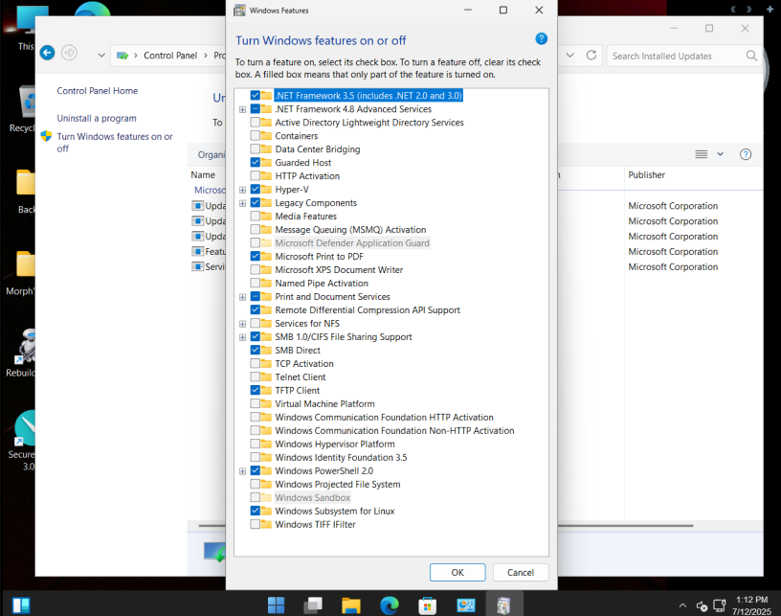Screen dimensions: 781x616
Task: Click the Control Panel address bar icon
Action: coord(123,56)
